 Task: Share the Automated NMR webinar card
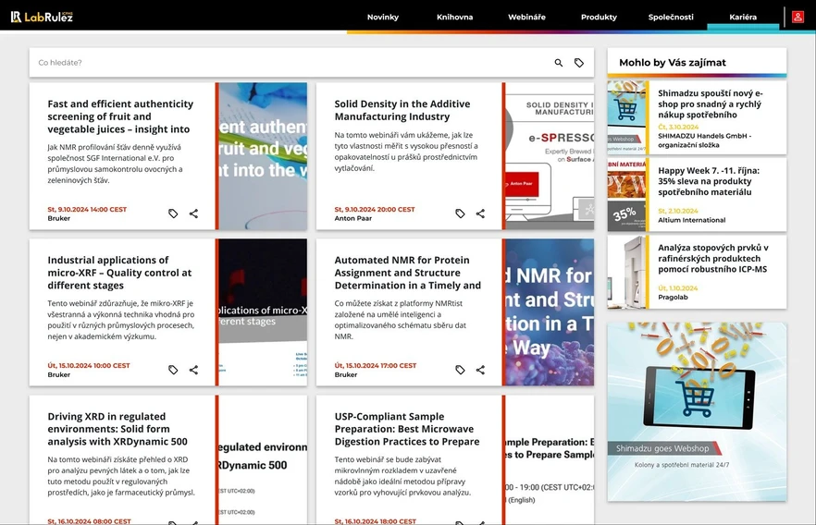480,370
